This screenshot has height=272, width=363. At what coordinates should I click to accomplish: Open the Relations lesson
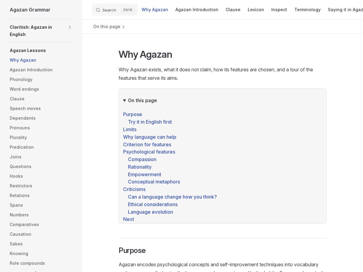pyautogui.click(x=20, y=196)
